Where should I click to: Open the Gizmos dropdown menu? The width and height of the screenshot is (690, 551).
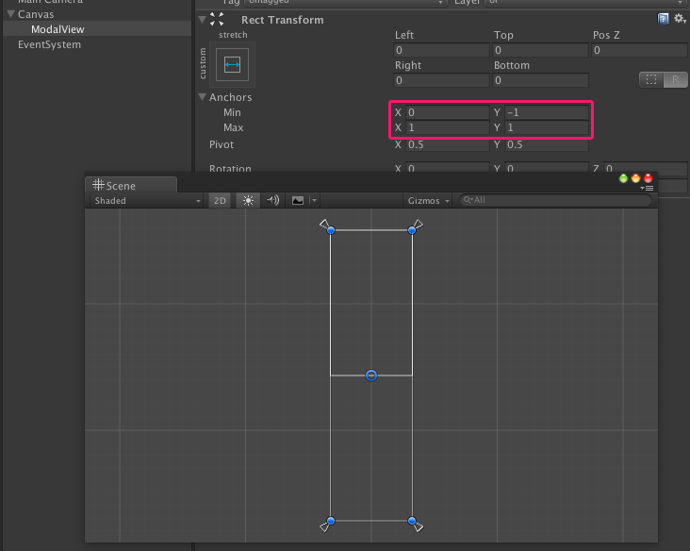(x=428, y=200)
